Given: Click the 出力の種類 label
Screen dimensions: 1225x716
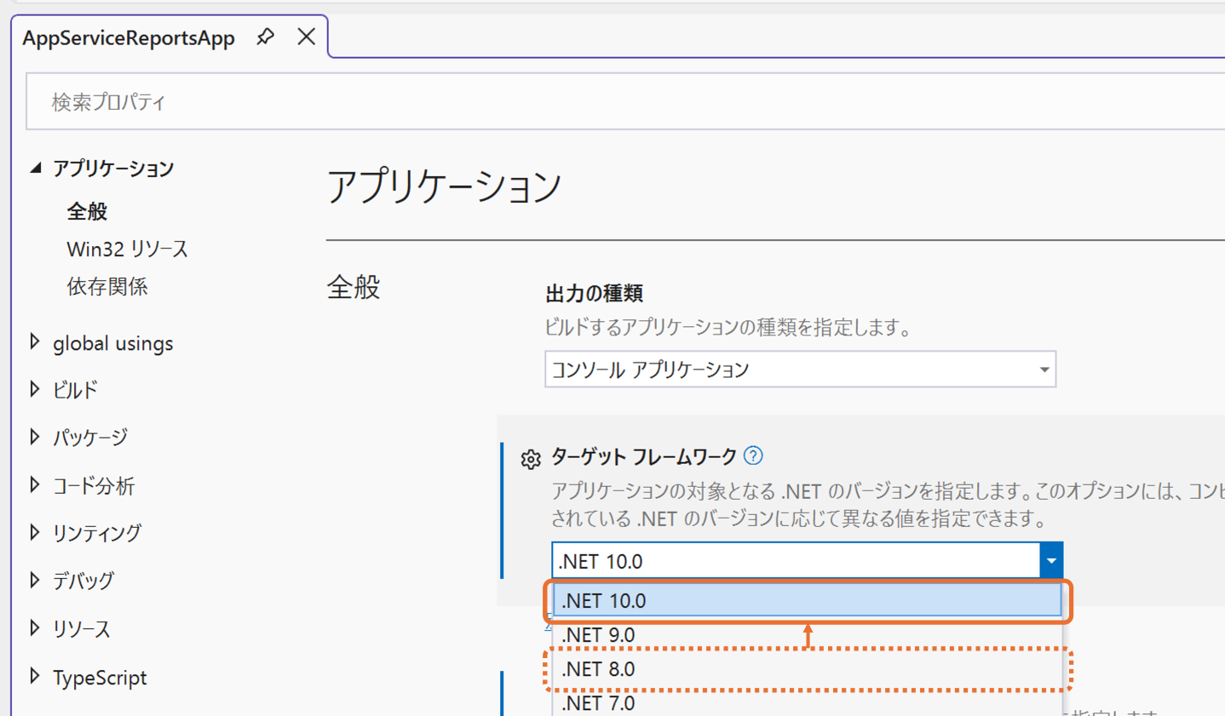Looking at the screenshot, I should pyautogui.click(x=594, y=294).
